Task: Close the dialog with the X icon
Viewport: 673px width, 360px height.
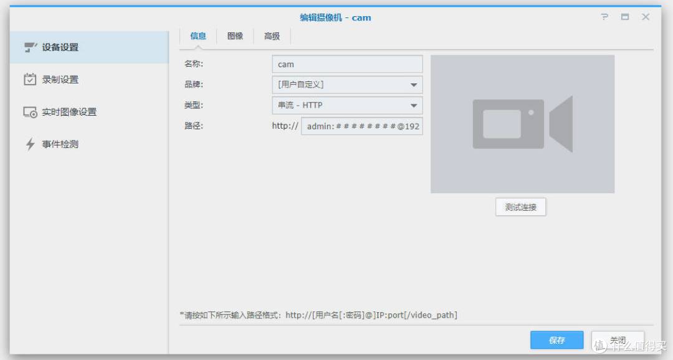Action: (x=646, y=17)
